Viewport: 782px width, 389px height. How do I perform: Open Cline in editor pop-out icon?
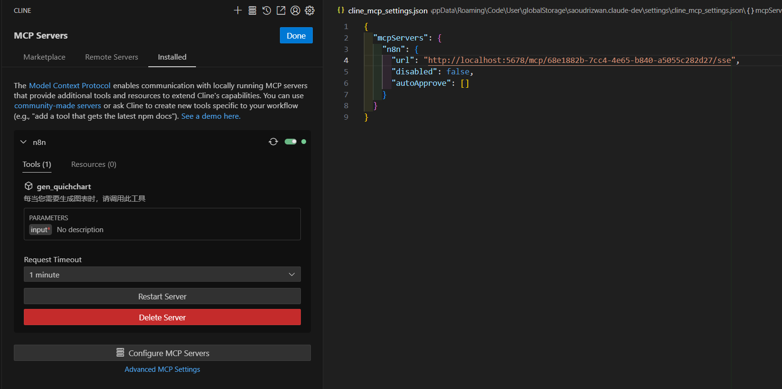[281, 10]
